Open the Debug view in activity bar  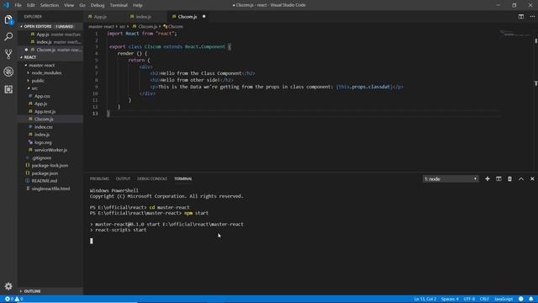(8, 72)
